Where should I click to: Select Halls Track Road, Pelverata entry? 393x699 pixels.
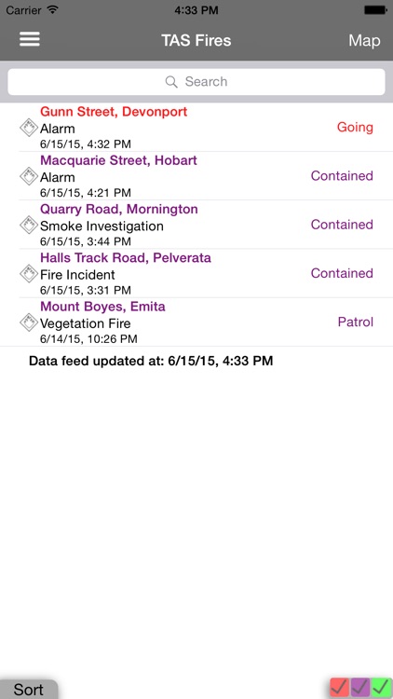pos(196,273)
